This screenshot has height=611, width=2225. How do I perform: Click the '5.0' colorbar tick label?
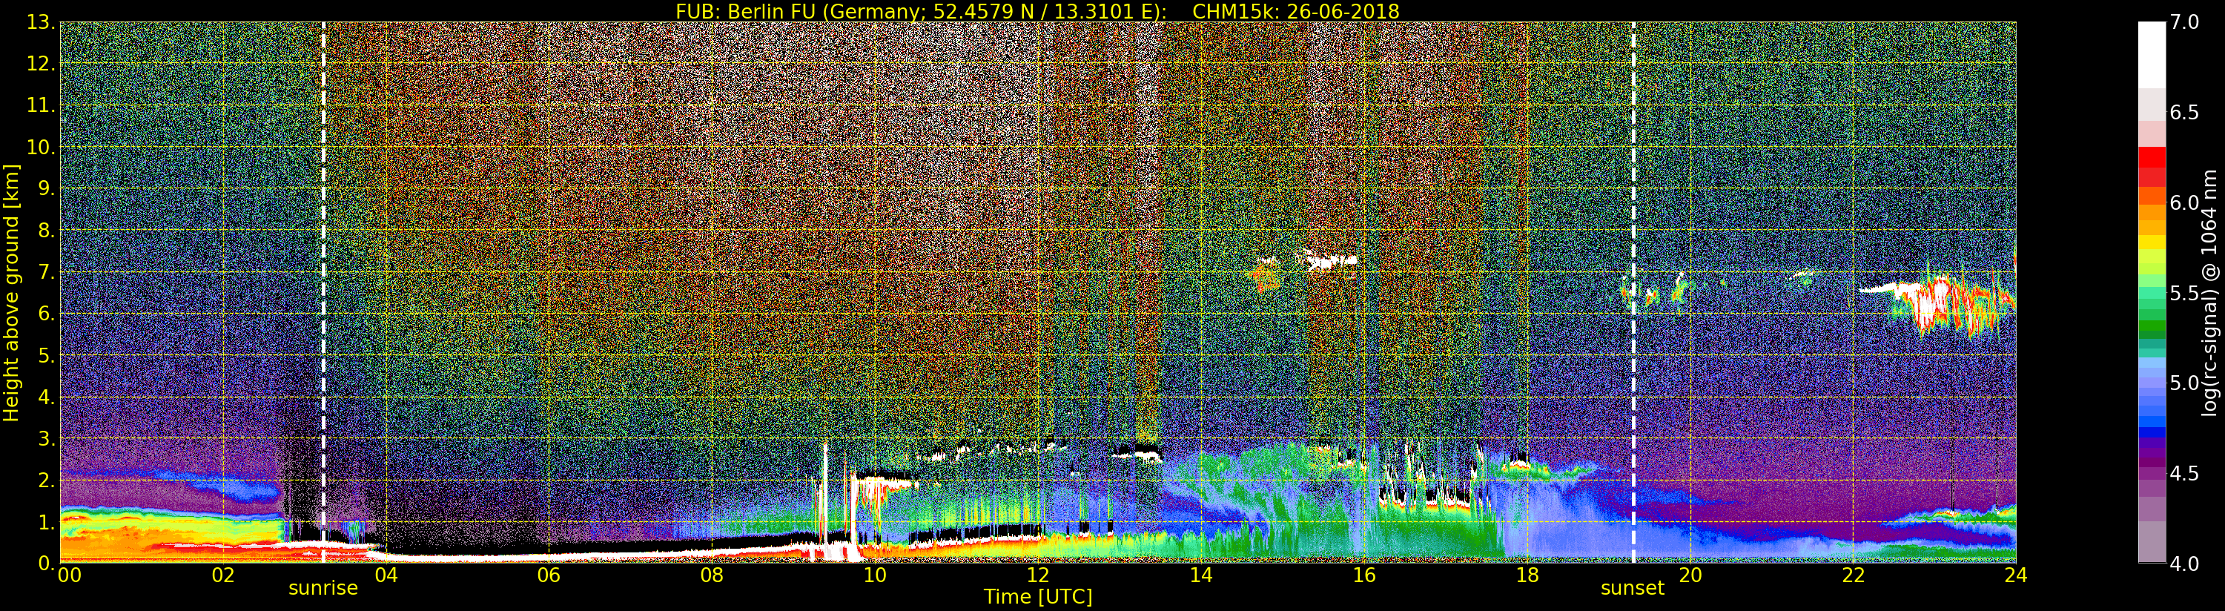coord(2184,383)
